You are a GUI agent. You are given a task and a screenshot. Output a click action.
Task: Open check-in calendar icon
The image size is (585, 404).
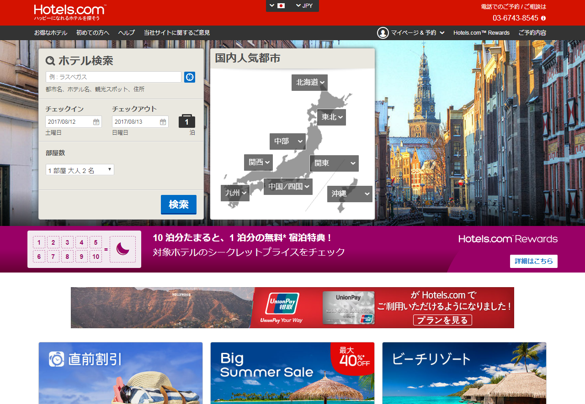click(x=96, y=122)
